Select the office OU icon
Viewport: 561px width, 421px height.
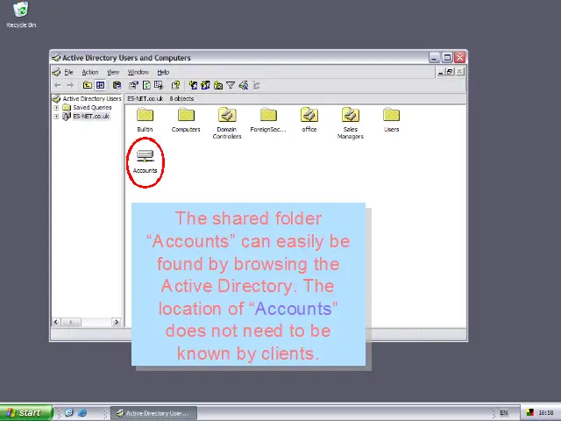(x=309, y=115)
